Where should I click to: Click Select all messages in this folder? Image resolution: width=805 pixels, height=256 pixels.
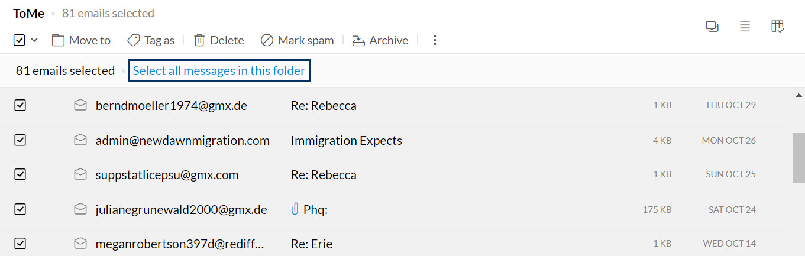(x=219, y=71)
